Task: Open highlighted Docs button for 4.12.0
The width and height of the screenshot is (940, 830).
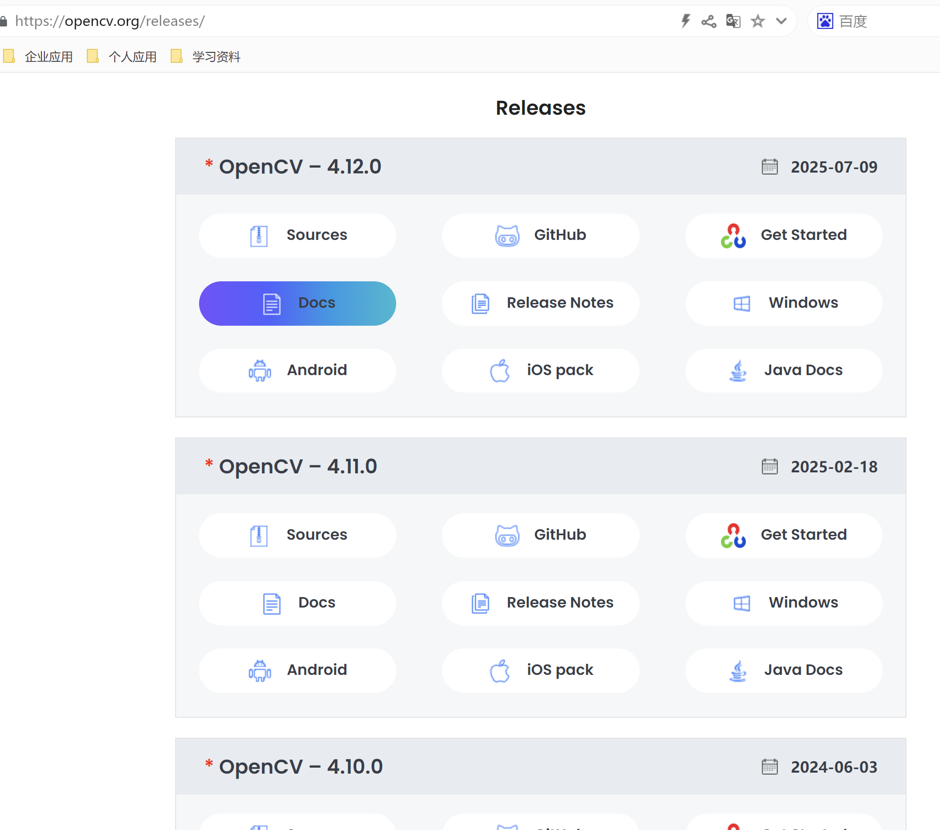Action: pyautogui.click(x=297, y=303)
